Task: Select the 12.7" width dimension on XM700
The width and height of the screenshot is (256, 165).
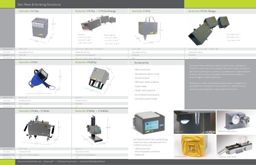Action: [39, 93]
